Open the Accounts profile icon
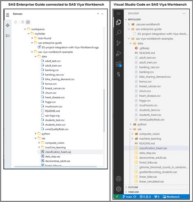The width and height of the screenshot is (193, 202). coord(118,178)
